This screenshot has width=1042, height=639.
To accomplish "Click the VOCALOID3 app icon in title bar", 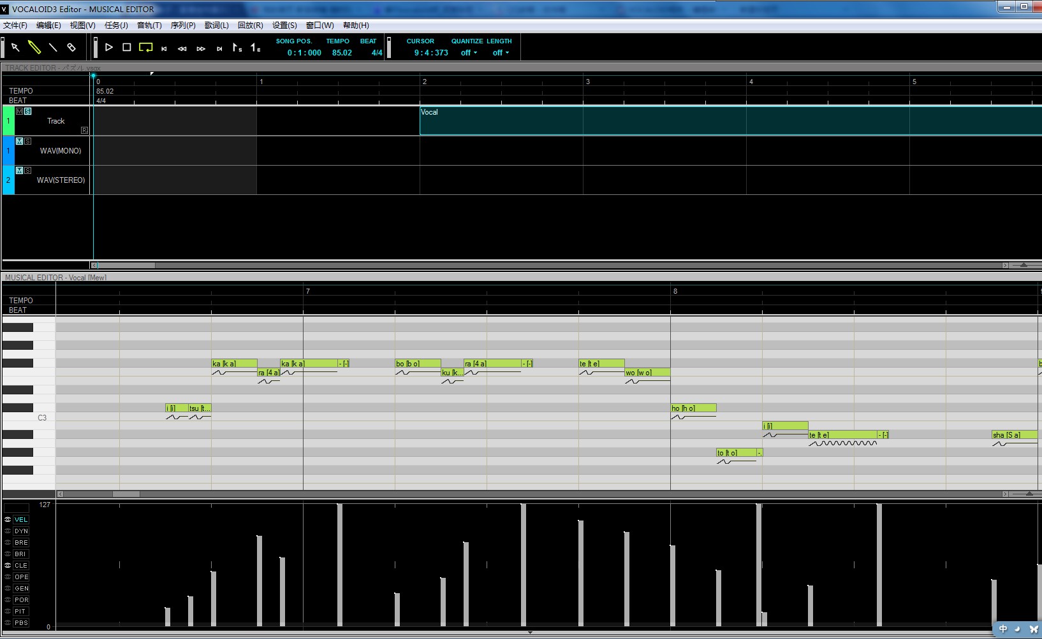I will coord(5,9).
